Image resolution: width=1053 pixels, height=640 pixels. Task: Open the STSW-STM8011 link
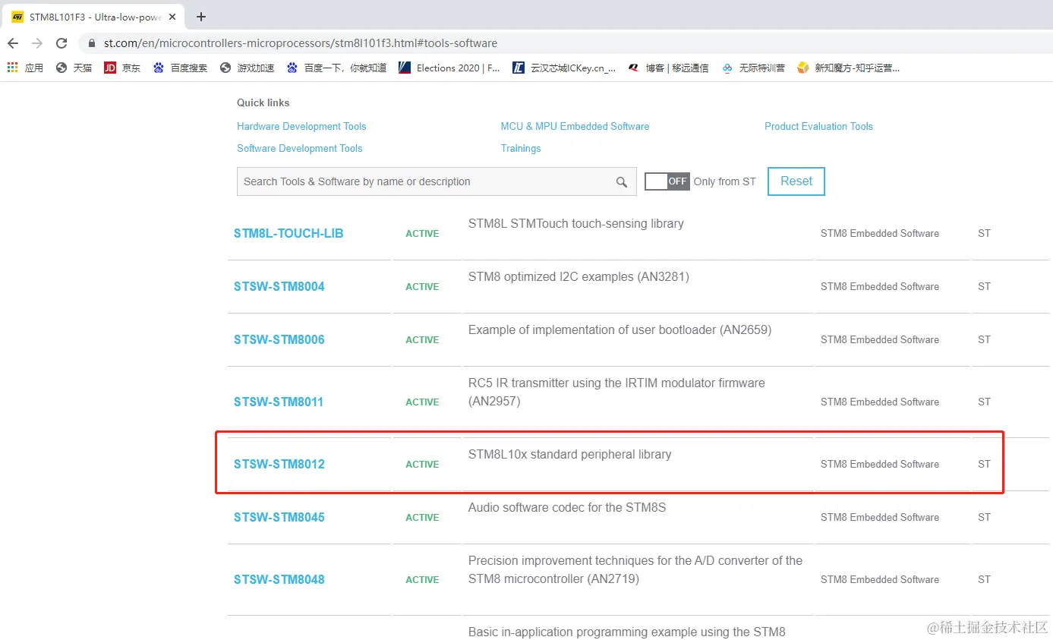pyautogui.click(x=279, y=402)
